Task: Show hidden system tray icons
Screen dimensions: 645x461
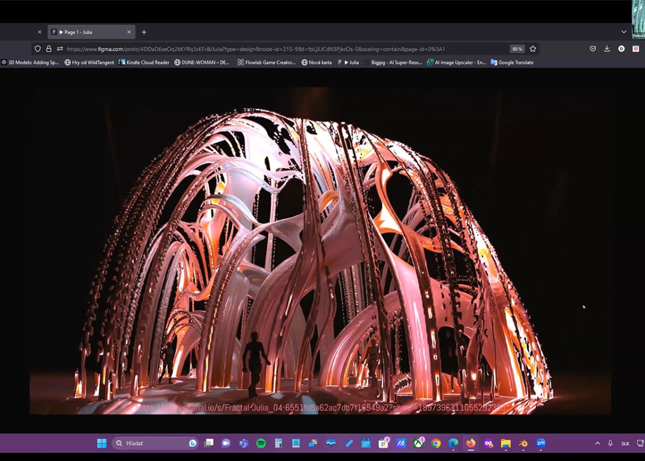Action: (597, 443)
